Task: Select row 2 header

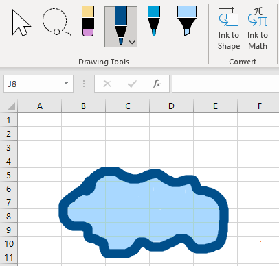Action: click(9, 134)
